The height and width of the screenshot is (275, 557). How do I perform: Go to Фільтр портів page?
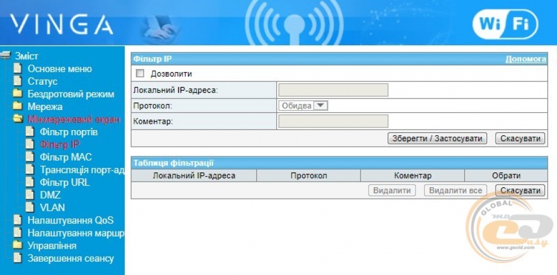tap(69, 132)
